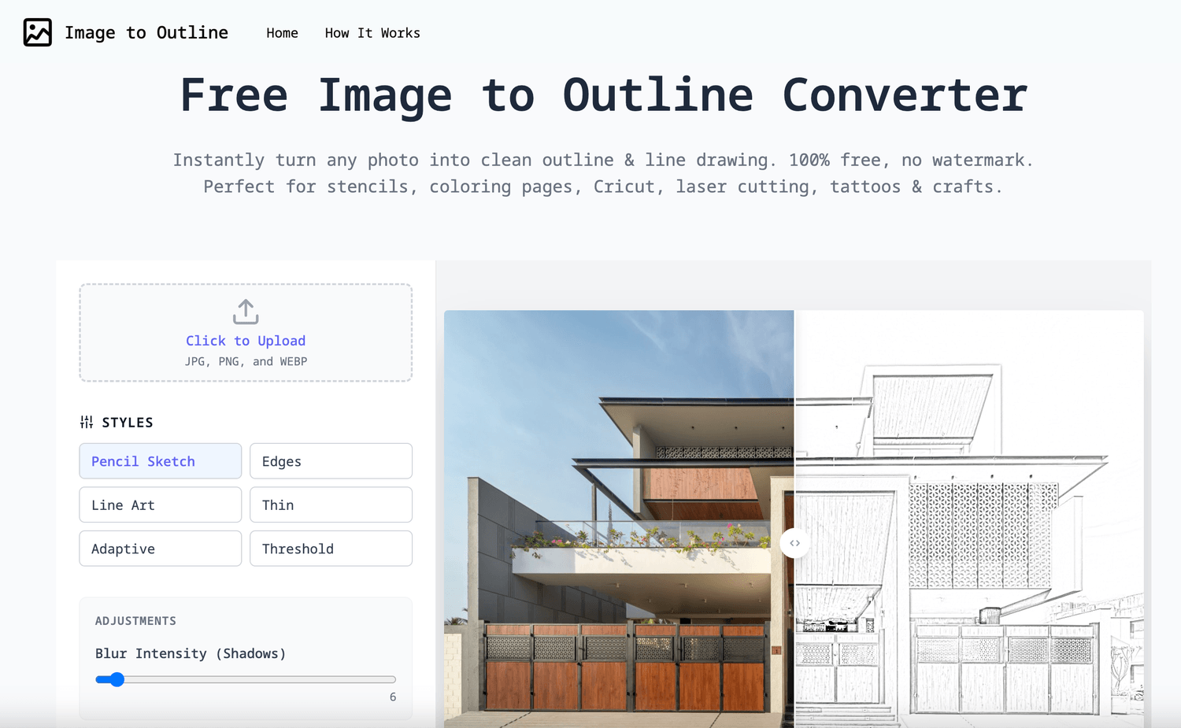Click the Image to Outline logo icon
1181x728 pixels.
[37, 32]
